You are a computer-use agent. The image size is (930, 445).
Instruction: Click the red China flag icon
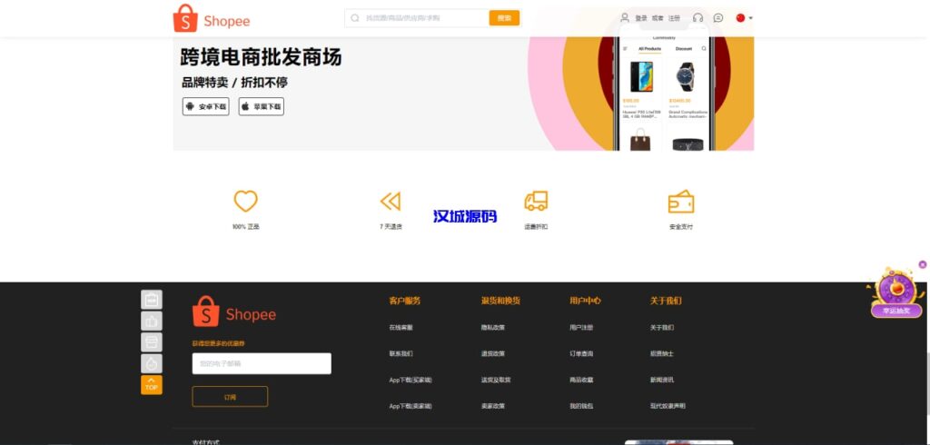(x=740, y=18)
